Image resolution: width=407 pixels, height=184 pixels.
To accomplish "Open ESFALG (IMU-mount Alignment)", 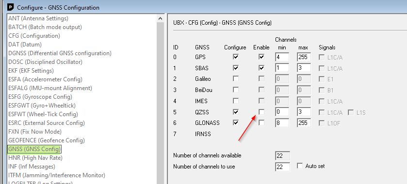I will pos(50,88).
